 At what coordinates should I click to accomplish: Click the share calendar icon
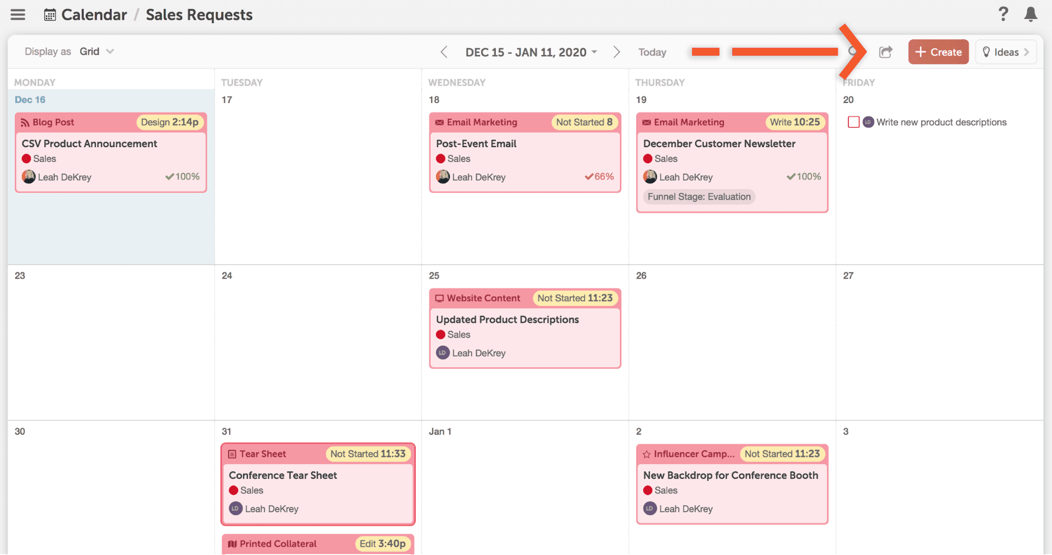click(885, 52)
